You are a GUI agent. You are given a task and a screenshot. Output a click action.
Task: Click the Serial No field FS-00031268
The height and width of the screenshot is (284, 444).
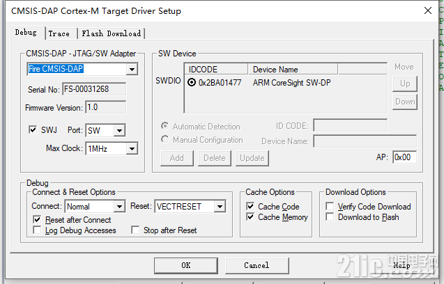[x=94, y=89]
